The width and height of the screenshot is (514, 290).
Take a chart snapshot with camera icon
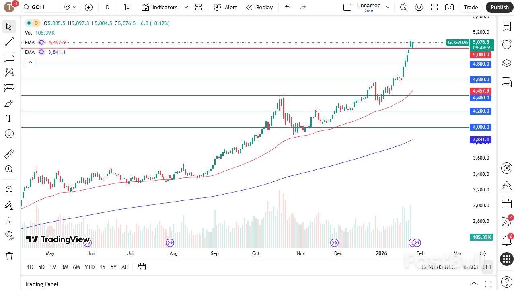(449, 7)
